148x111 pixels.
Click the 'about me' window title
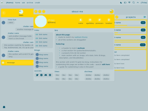[x=77, y=12]
